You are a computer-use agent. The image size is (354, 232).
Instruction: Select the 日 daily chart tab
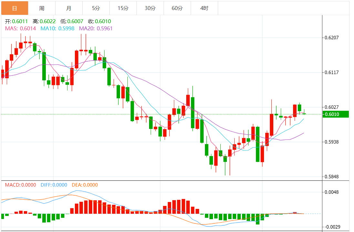click(15, 8)
